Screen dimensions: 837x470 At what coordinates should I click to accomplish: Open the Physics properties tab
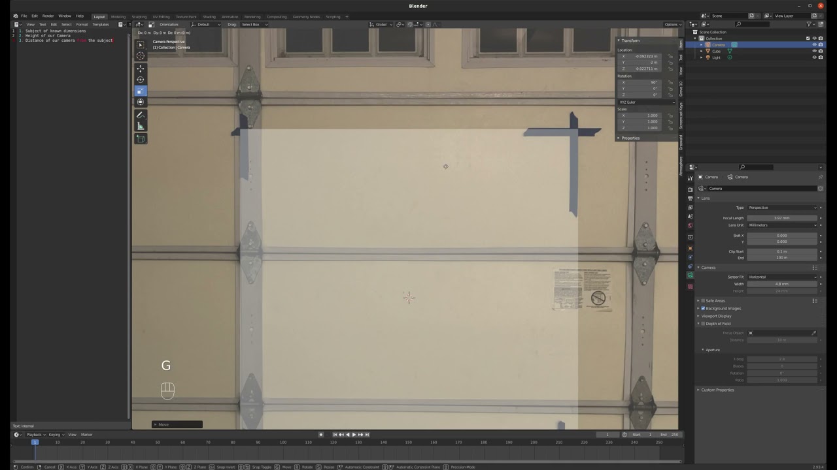691,257
